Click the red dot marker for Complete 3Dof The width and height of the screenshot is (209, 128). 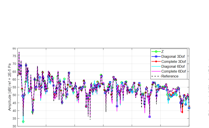click(x=156, y=62)
